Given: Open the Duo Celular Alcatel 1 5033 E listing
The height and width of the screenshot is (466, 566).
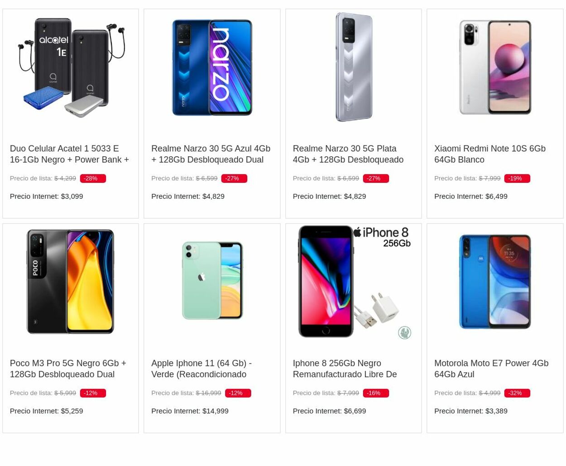Looking at the screenshot, I should point(69,154).
